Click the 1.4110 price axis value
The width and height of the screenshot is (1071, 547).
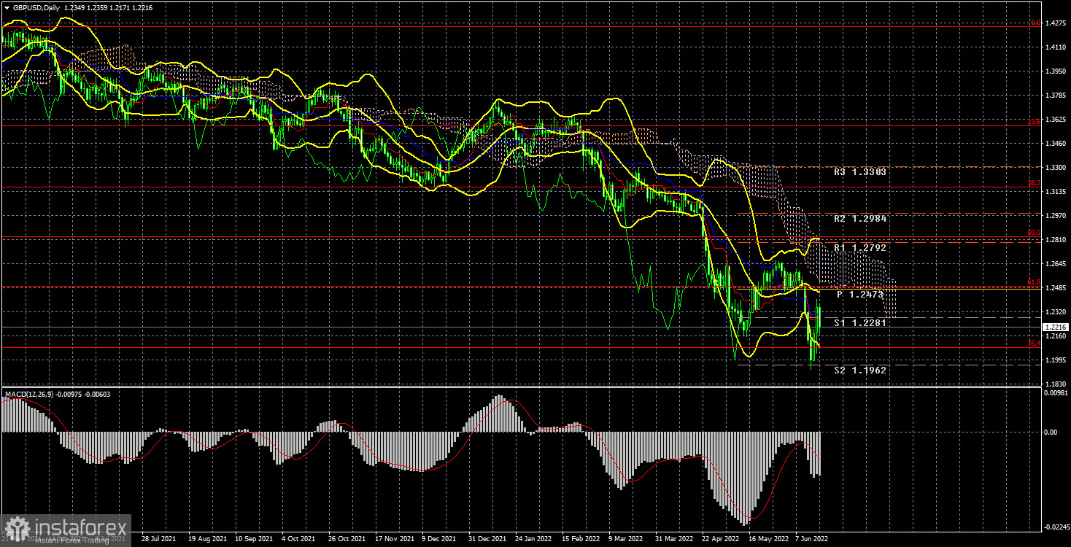1056,47
